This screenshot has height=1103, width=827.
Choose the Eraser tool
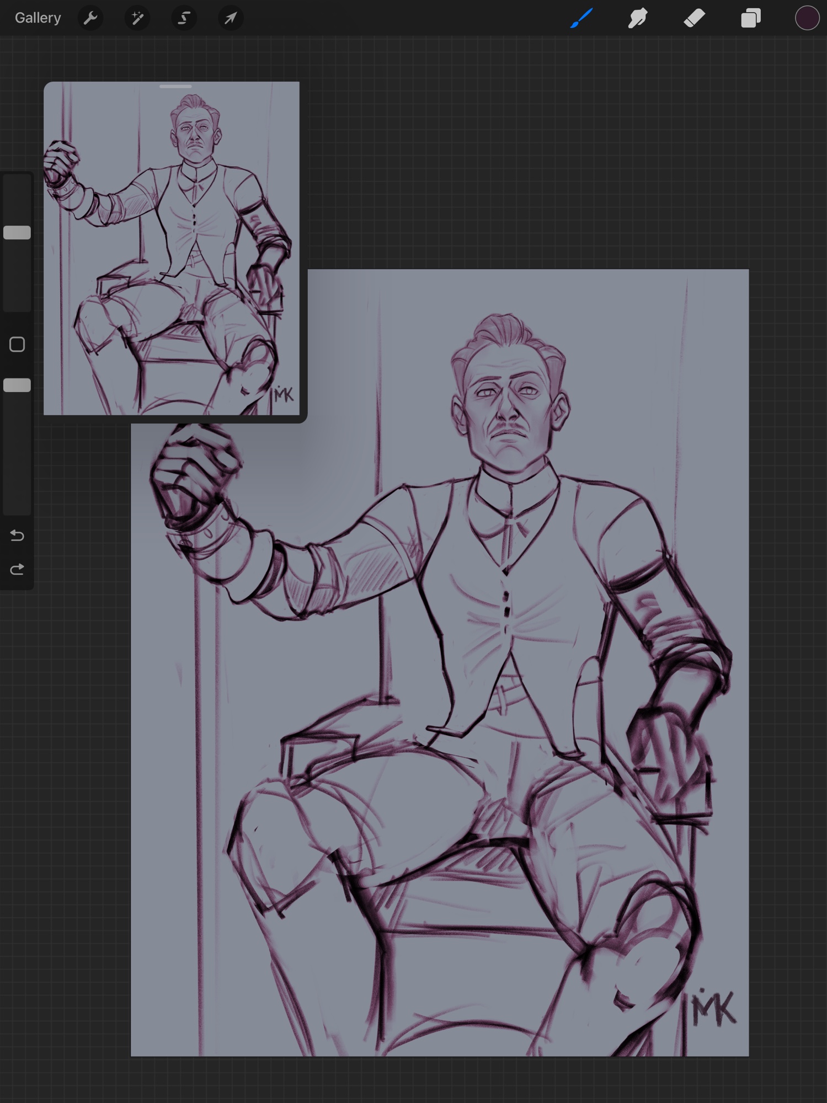(694, 18)
